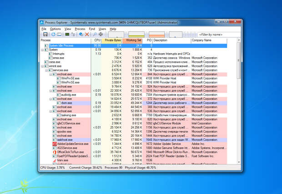Image resolution: width=282 pixels, height=194 pixels.
Task: Sort by the Description column header
Action: click(x=172, y=40)
